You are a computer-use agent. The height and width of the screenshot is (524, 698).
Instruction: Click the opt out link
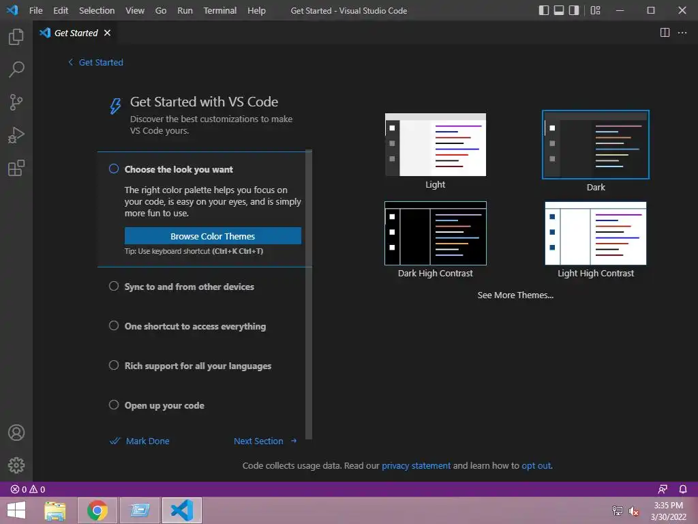pos(536,465)
